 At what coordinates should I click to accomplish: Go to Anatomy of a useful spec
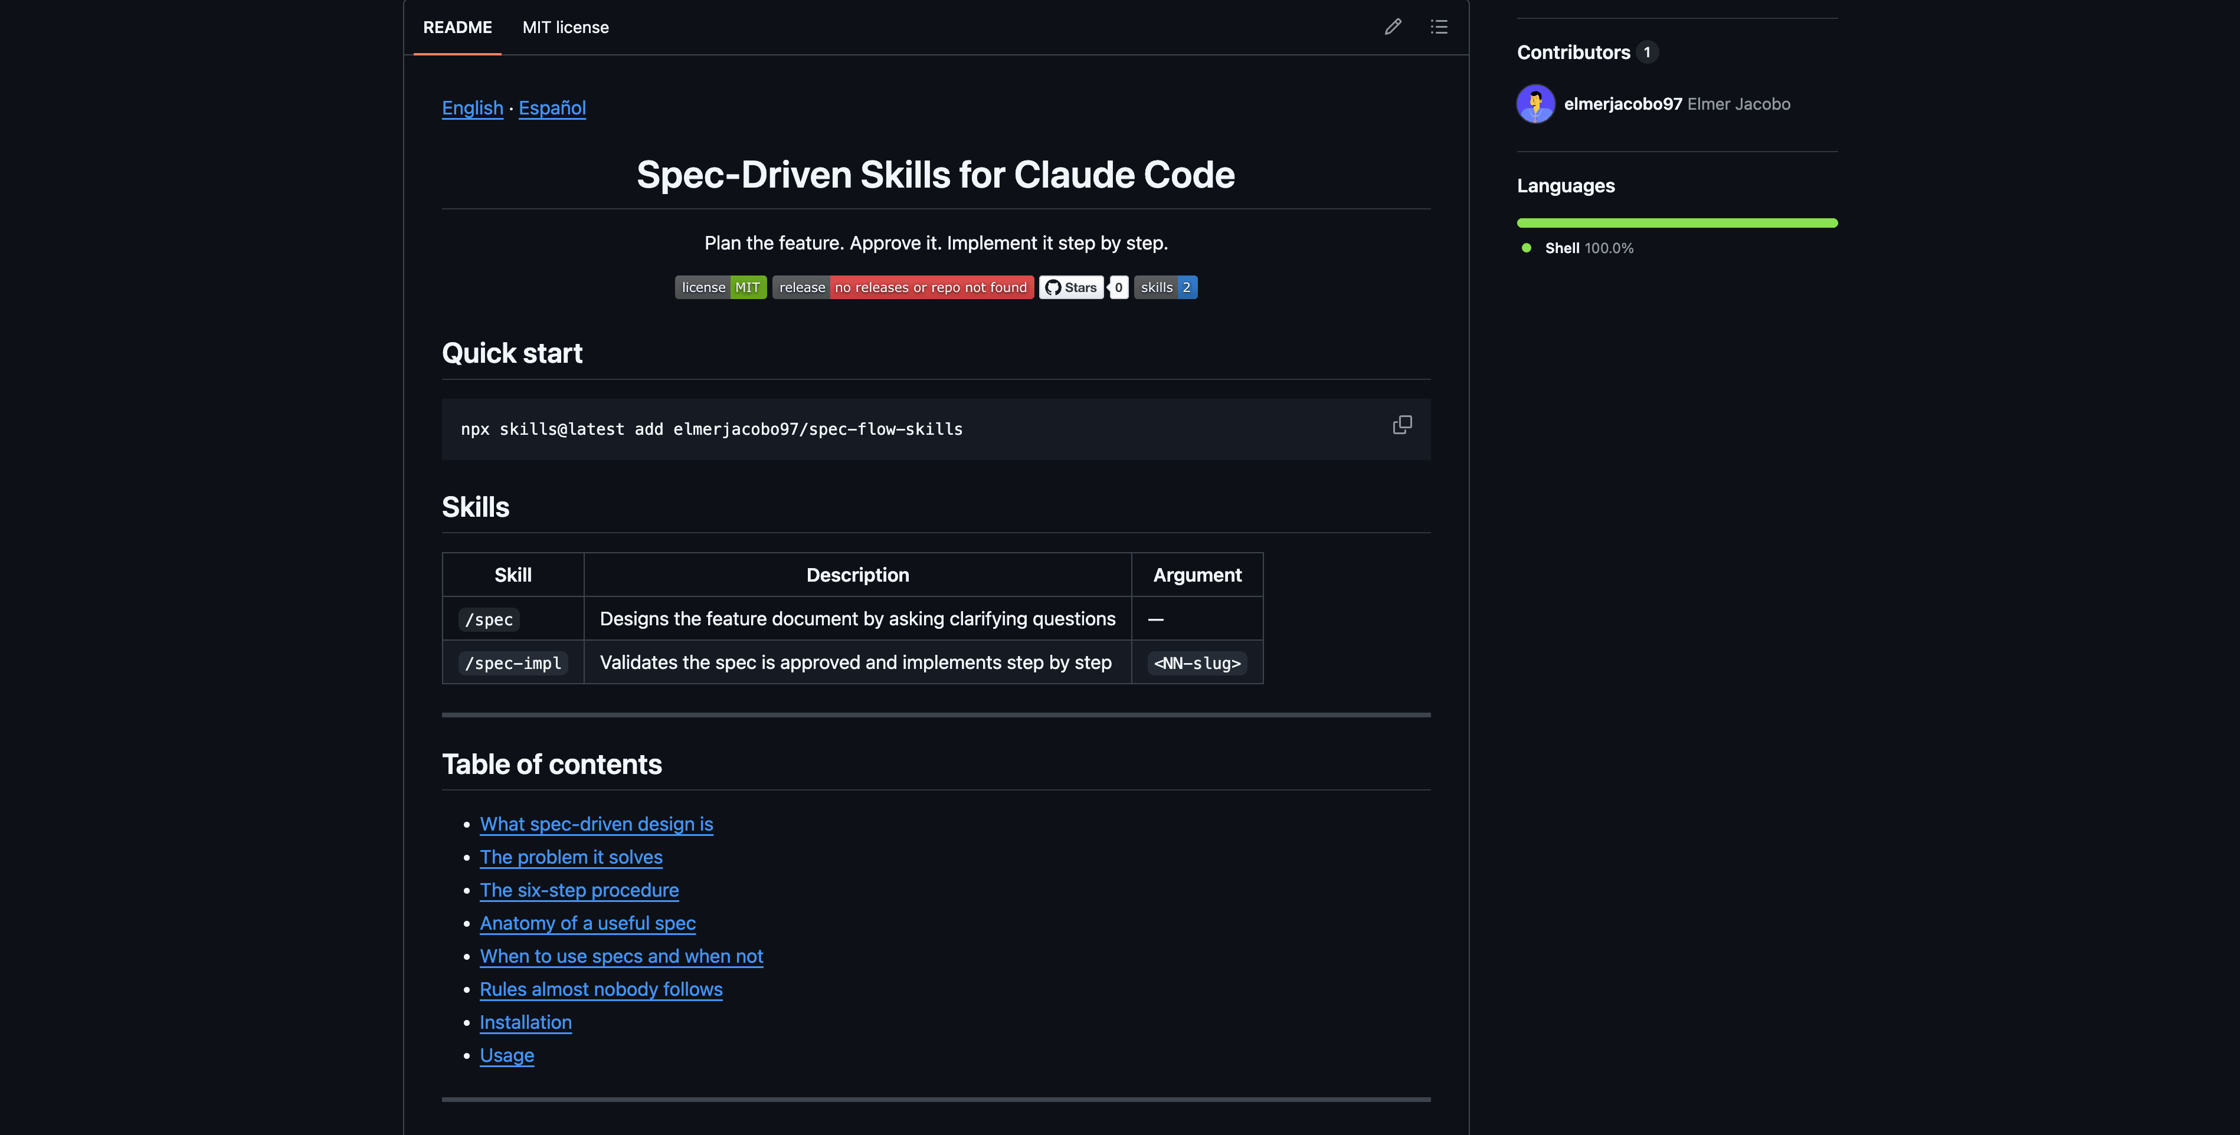[588, 923]
